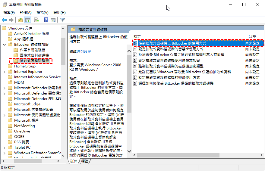265x171 pixels.
Task: Click policy icon beside 設定抽取式資料磁碟機的智慧卡使用方式
Action: tap(135, 49)
